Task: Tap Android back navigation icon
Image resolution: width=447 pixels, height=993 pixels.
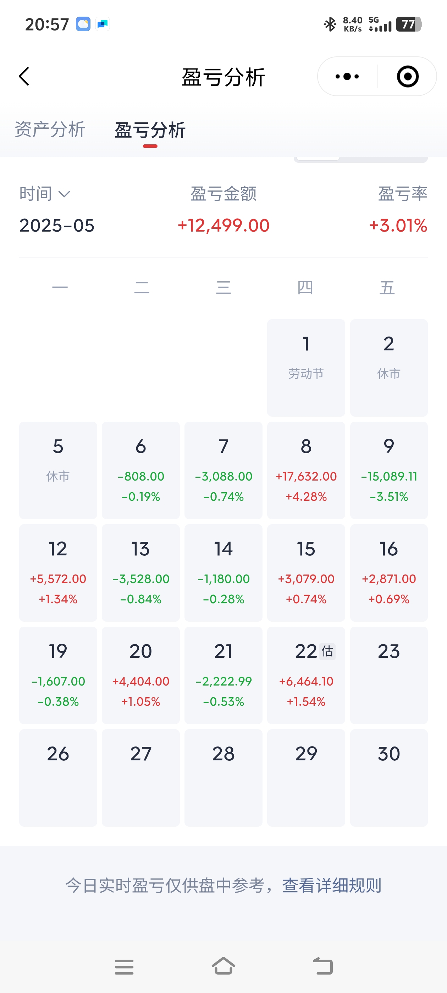Action: point(323,966)
